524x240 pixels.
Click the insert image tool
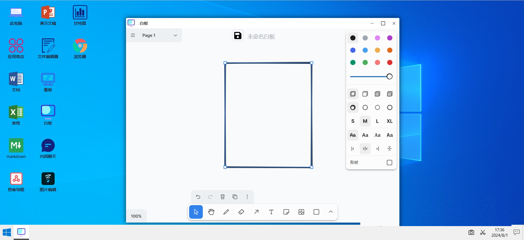pos(301,212)
